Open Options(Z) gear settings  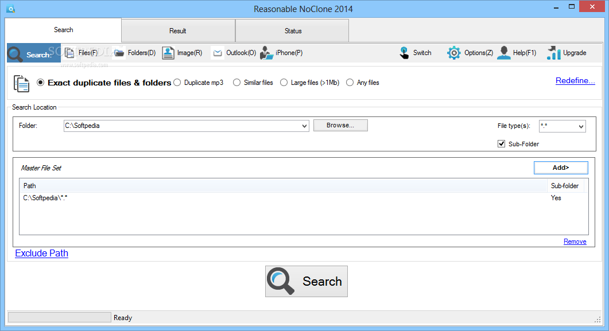[470, 53]
